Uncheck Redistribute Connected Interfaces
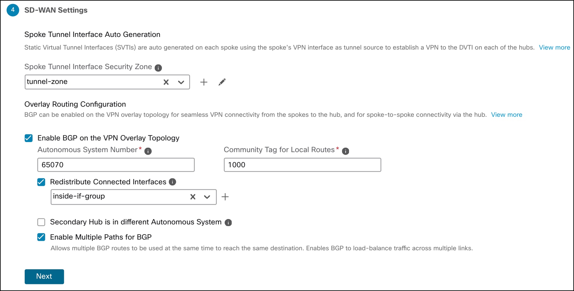The height and width of the screenshot is (291, 574). (41, 182)
